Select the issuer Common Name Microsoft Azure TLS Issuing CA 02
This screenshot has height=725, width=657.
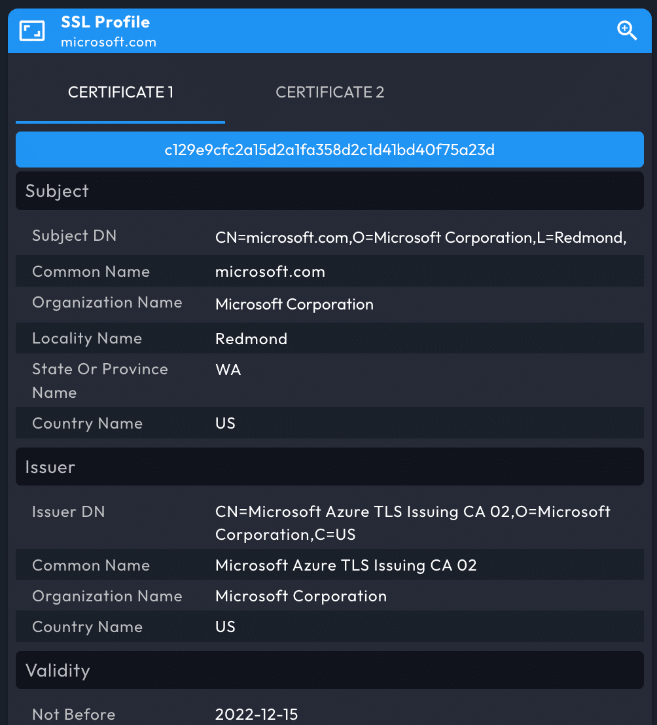(346, 565)
